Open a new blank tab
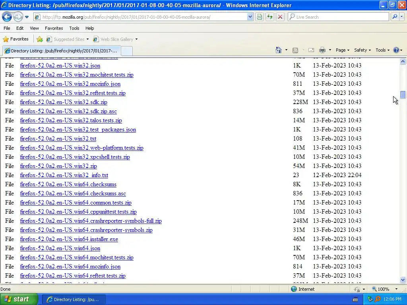 tap(127, 51)
